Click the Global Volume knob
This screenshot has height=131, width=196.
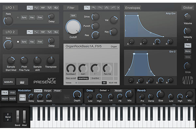click(x=188, y=17)
